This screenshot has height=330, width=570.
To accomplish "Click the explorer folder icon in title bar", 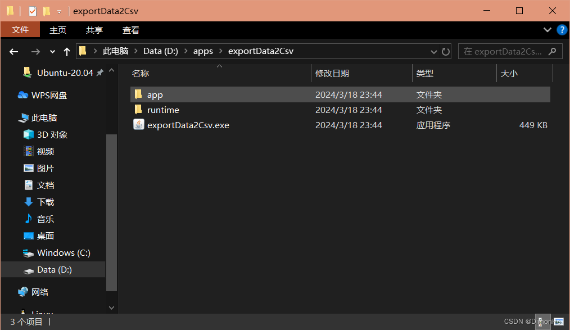I will [10, 11].
